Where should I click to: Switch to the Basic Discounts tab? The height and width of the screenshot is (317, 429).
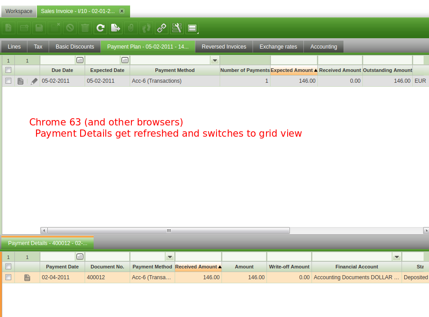tap(75, 47)
